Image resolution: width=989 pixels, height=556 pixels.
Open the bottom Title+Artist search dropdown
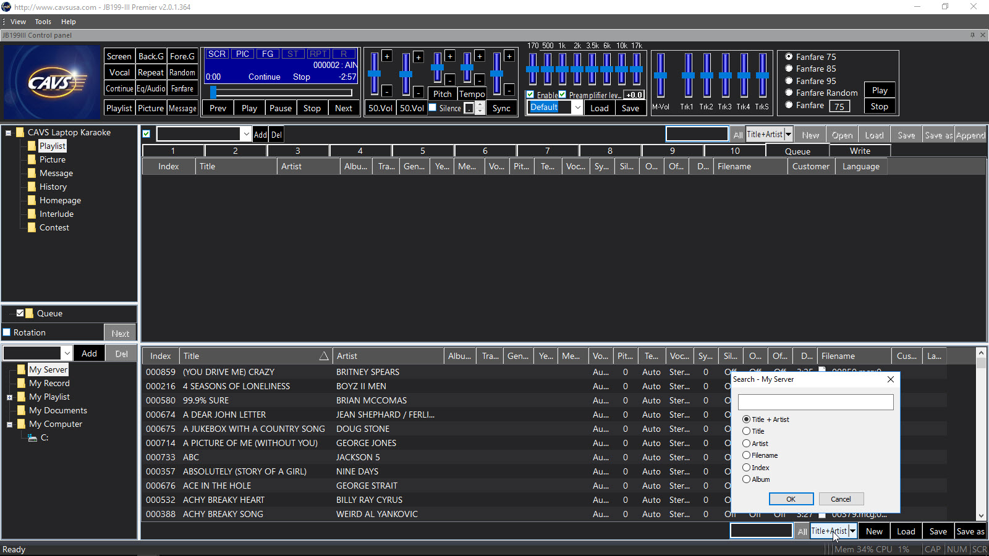point(853,531)
